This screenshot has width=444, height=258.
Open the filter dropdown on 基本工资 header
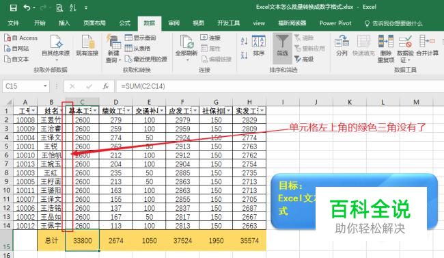95,110
